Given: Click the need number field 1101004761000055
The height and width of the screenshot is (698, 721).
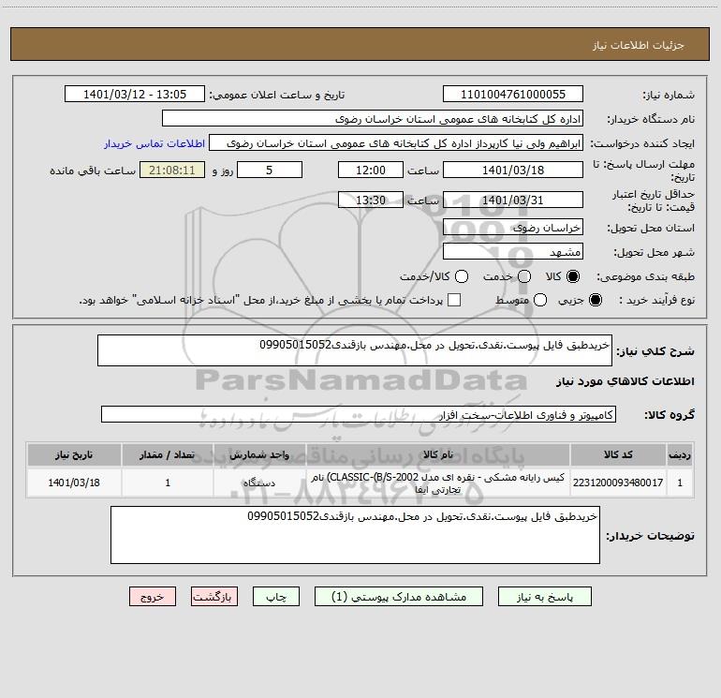Looking at the screenshot, I should tap(513, 94).
